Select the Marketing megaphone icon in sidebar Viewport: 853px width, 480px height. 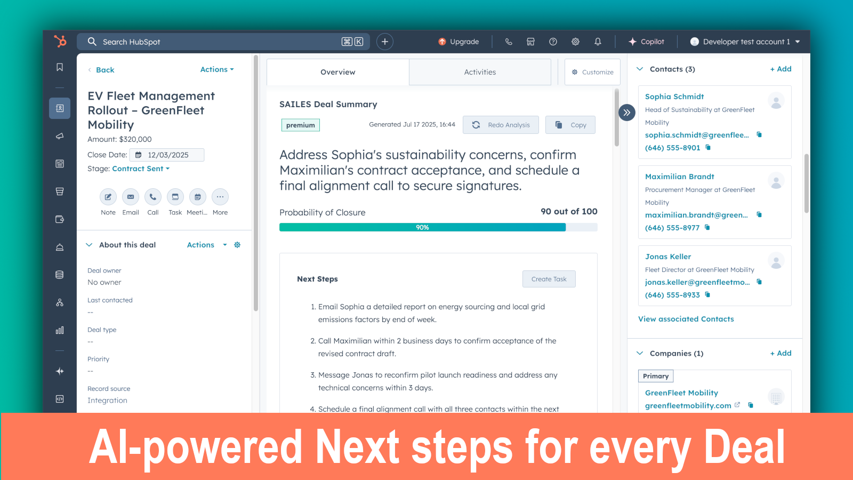[60, 136]
